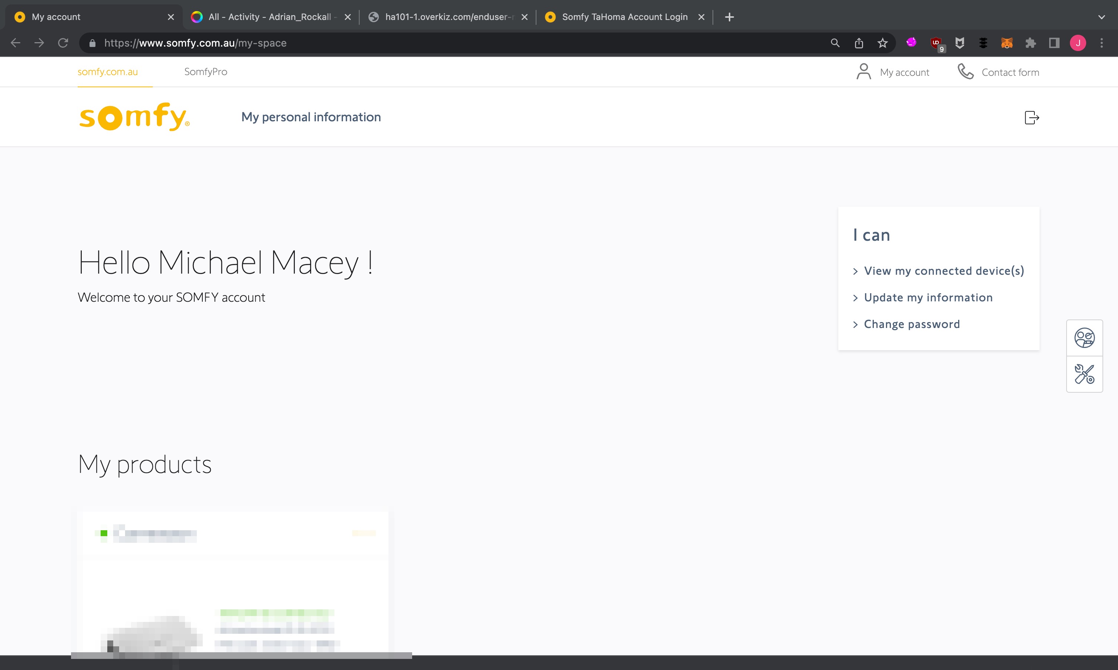1118x670 pixels.
Task: Click the chevron beside View my connected device(s)
Action: click(855, 271)
